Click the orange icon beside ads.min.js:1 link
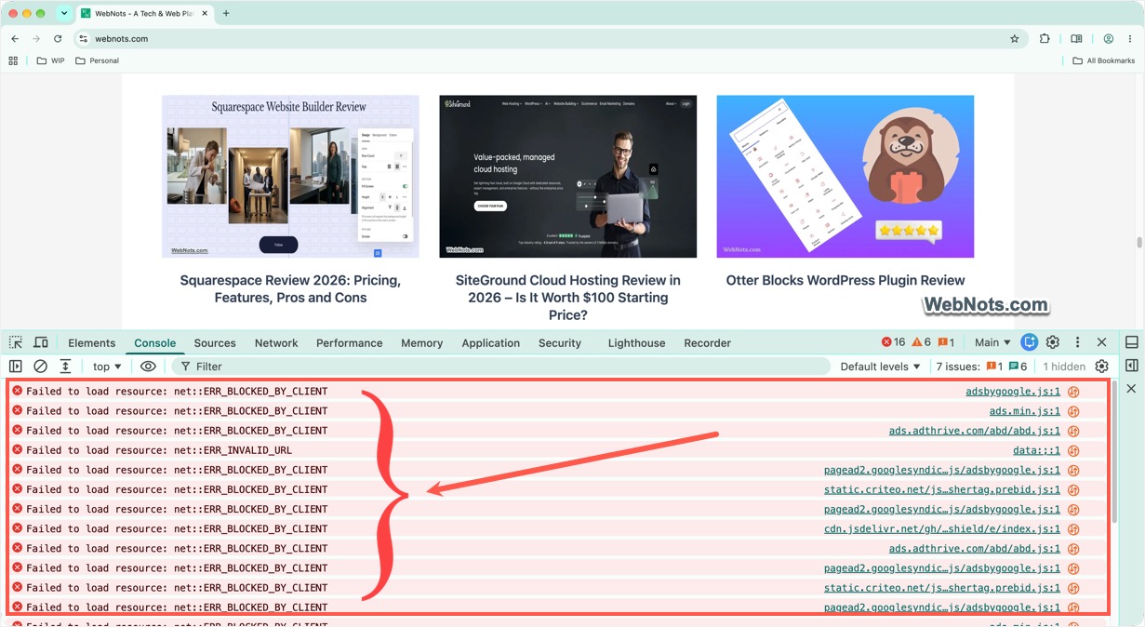The image size is (1145, 627). point(1073,411)
